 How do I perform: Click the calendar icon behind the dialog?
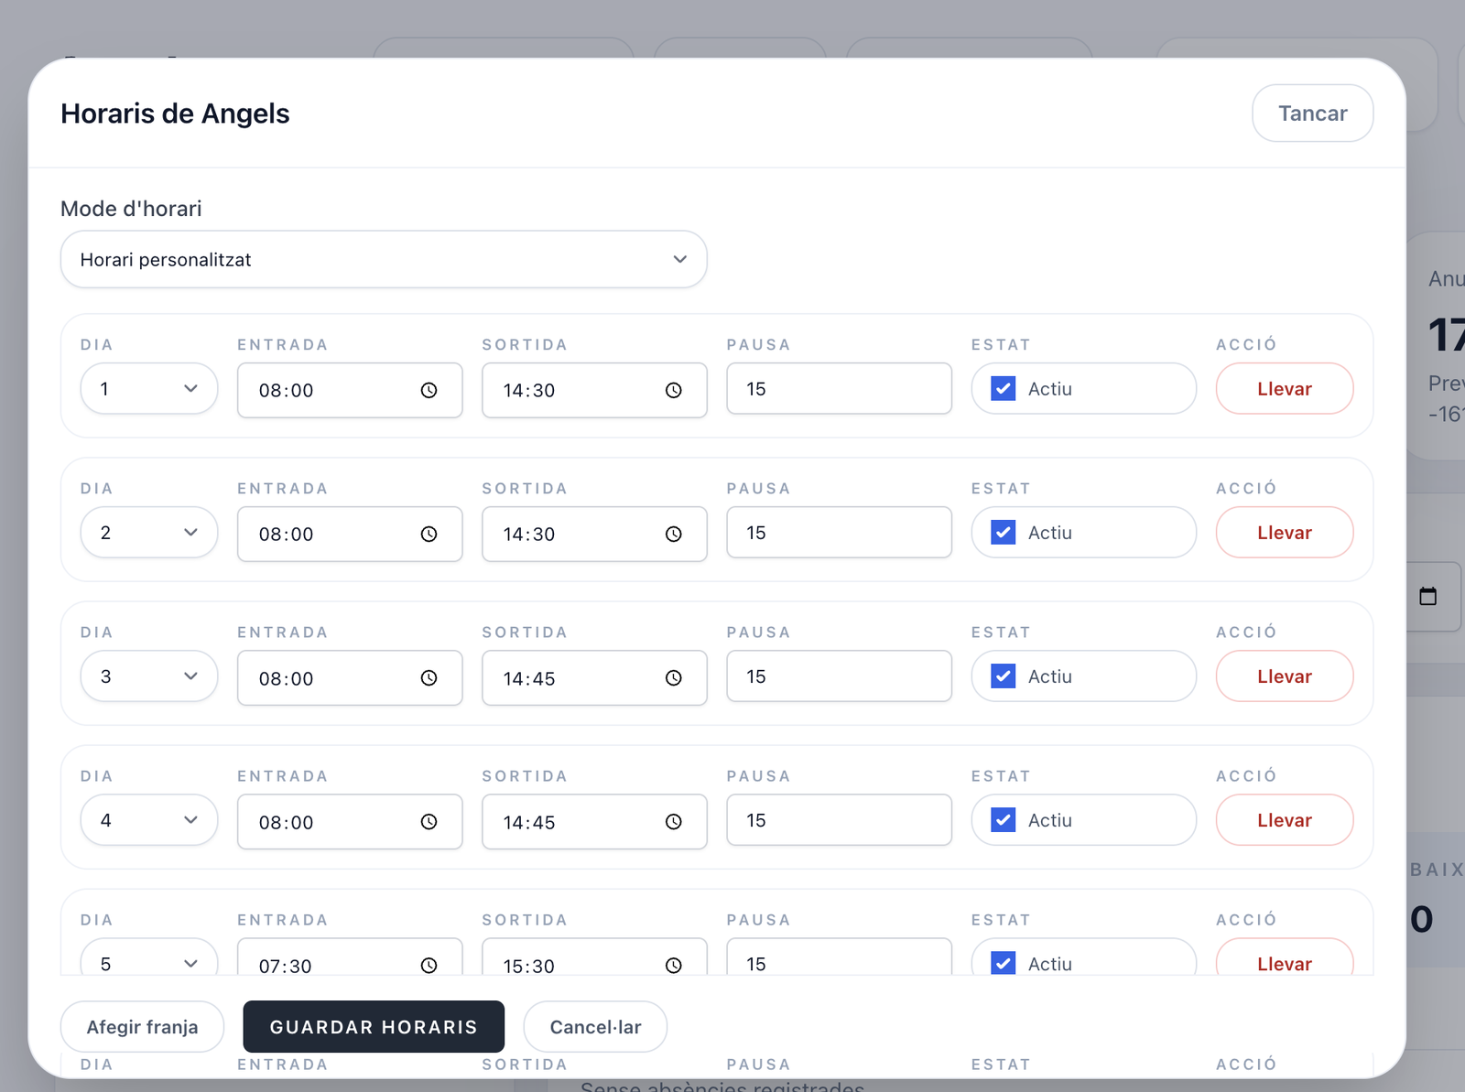[x=1427, y=597]
